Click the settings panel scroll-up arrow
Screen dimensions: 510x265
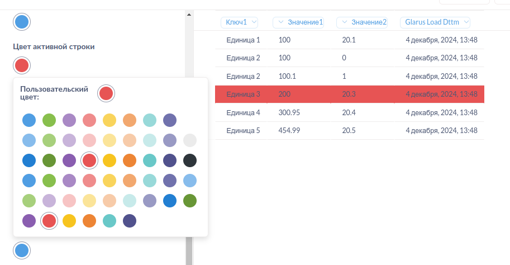[189, 15]
